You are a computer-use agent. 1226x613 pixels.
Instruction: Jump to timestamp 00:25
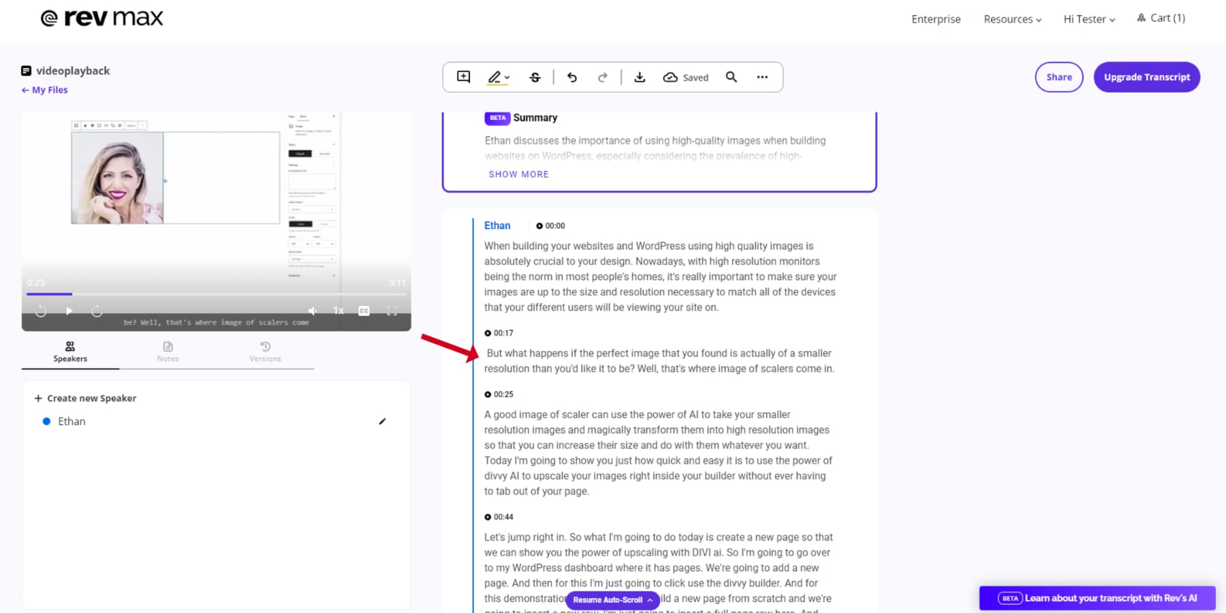[x=499, y=394]
